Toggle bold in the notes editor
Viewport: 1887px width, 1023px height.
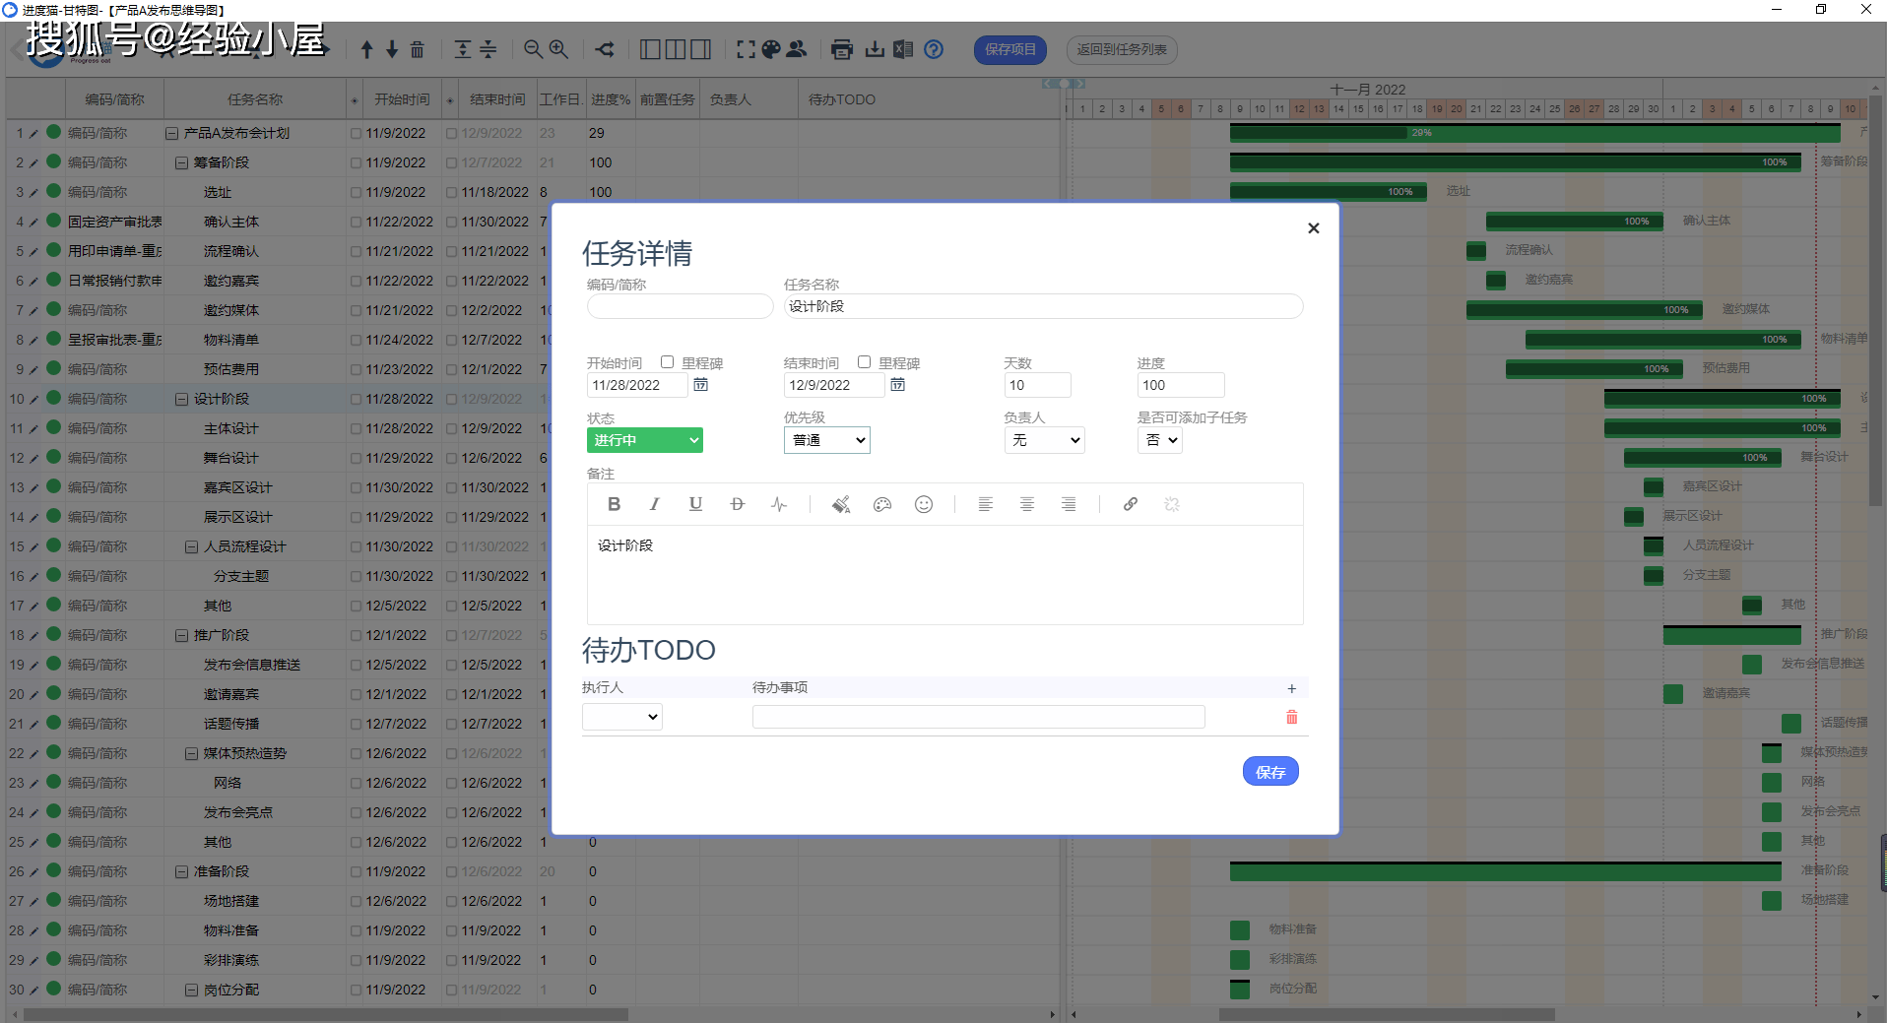(x=614, y=504)
